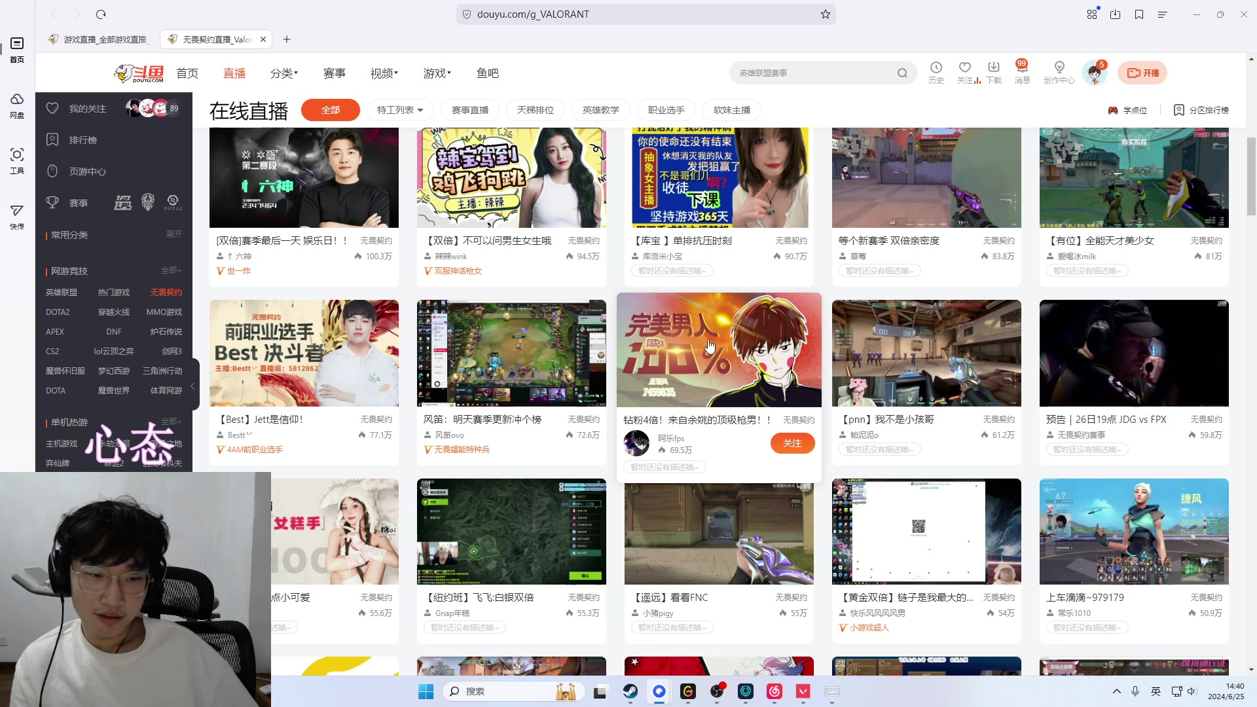The width and height of the screenshot is (1257, 707).
Task: Filter by 职业选手
Action: pyautogui.click(x=666, y=110)
